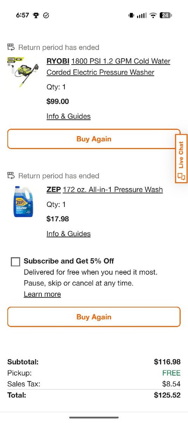Check the Subscribe and Get 5% Off box
The image size is (188, 423).
15,262
